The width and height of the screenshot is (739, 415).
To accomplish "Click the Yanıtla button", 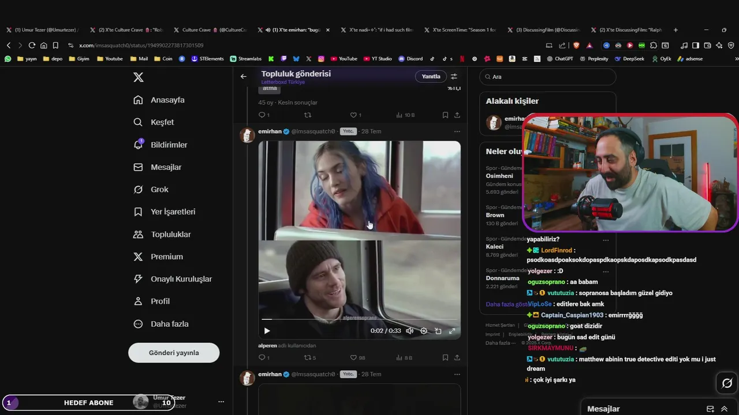I will tap(431, 76).
